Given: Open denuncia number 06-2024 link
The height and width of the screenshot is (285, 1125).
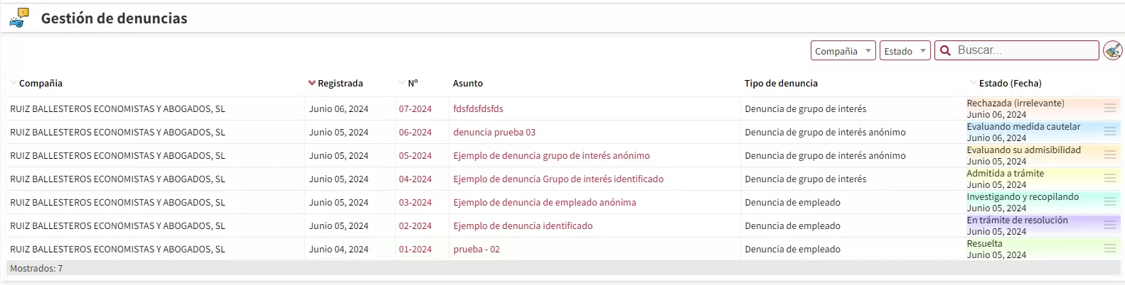Looking at the screenshot, I should [x=415, y=132].
